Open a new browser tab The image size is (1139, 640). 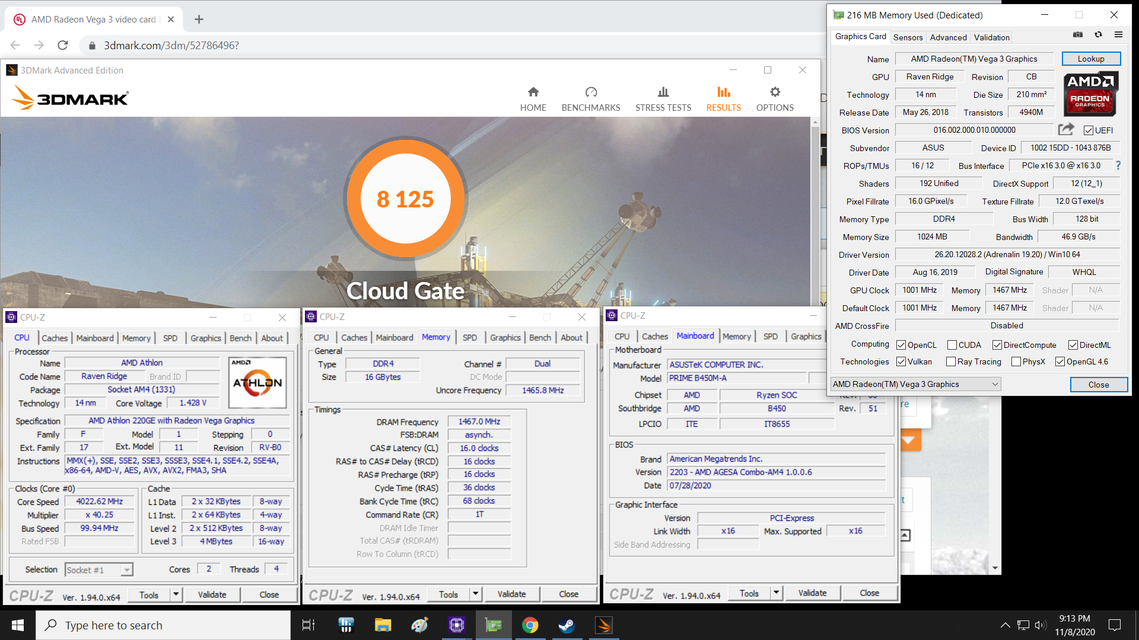click(199, 20)
